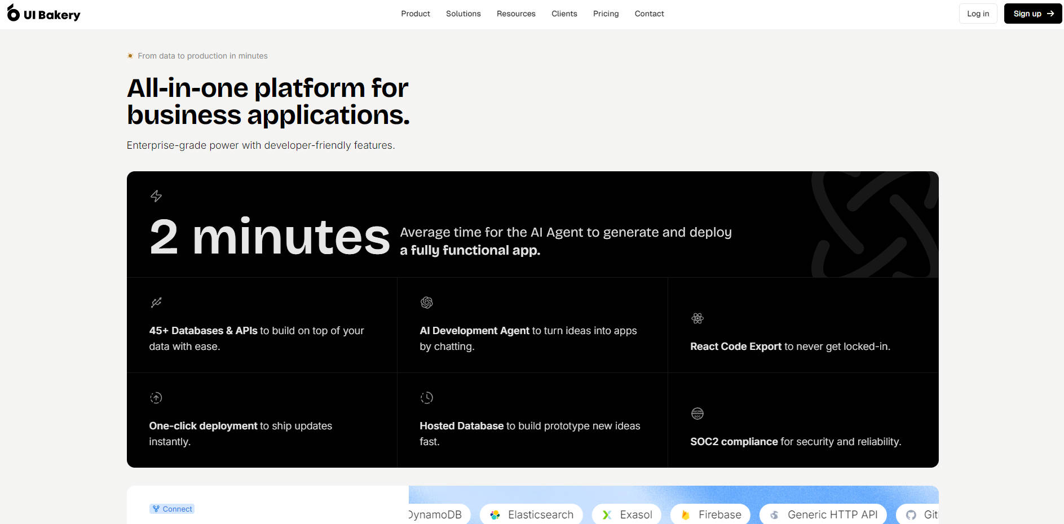Screen dimensions: 1064x524
Task: Click the clock icon above Hosted Database
Action: [427, 398]
